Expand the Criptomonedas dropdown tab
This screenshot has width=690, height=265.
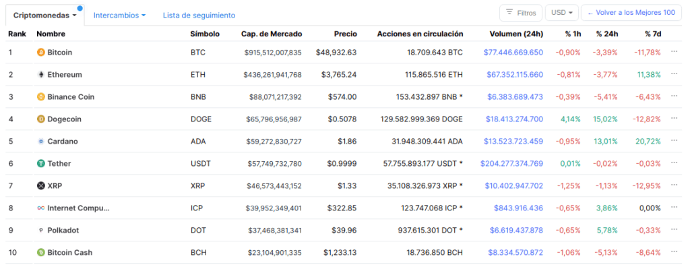(45, 16)
